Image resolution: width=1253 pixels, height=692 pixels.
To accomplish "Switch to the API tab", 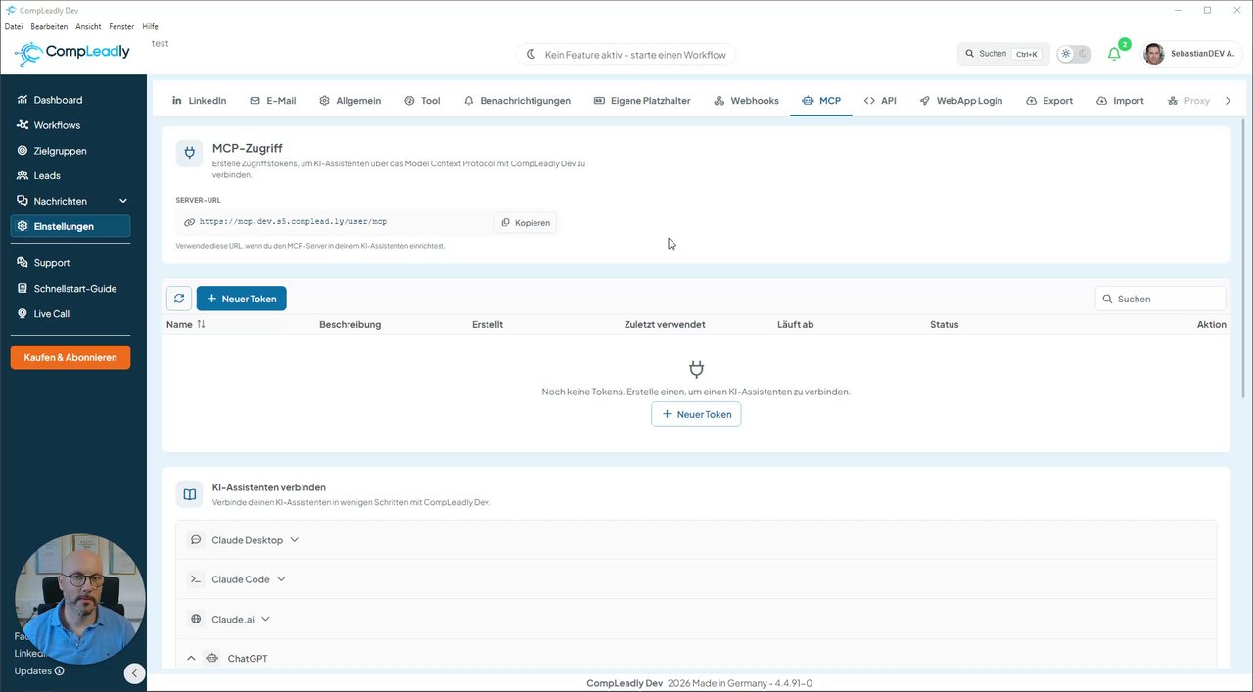I will (x=880, y=100).
